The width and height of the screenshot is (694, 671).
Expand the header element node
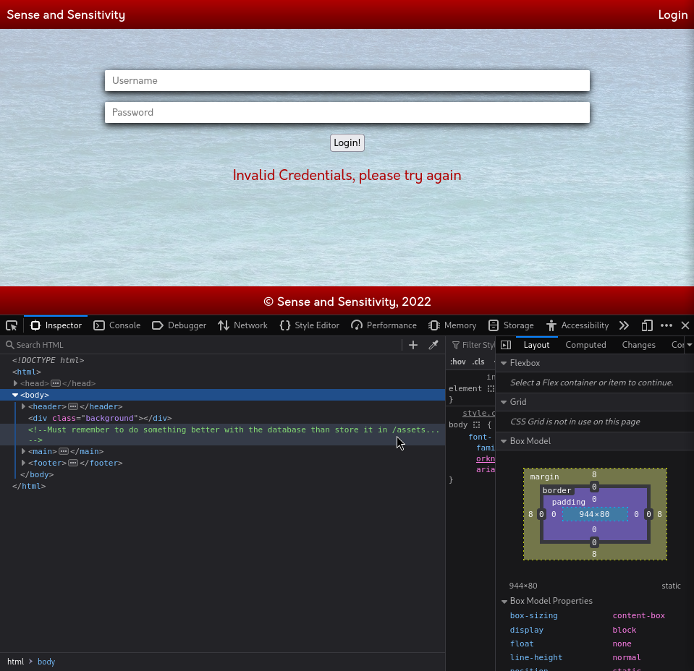(23, 406)
